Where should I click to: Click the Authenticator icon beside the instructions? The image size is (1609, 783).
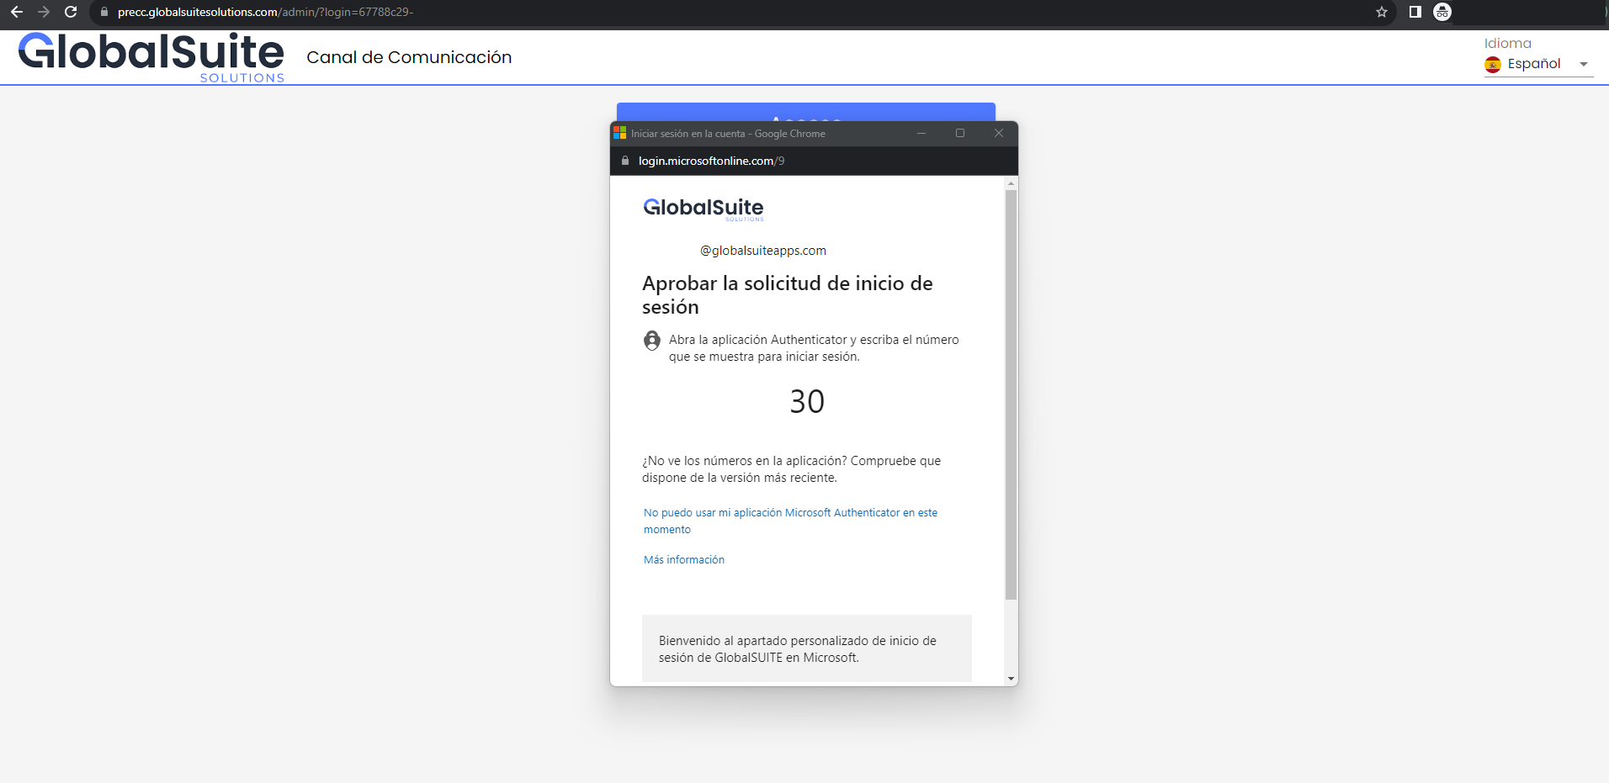[x=652, y=341]
